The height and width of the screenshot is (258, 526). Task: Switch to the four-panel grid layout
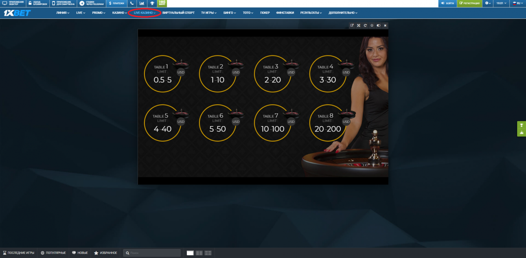(208, 253)
